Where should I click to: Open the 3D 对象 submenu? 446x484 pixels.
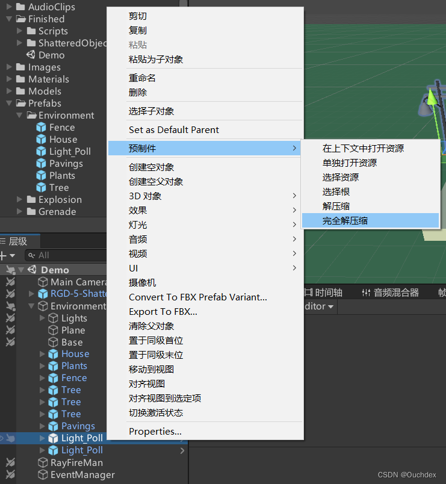pyautogui.click(x=205, y=196)
